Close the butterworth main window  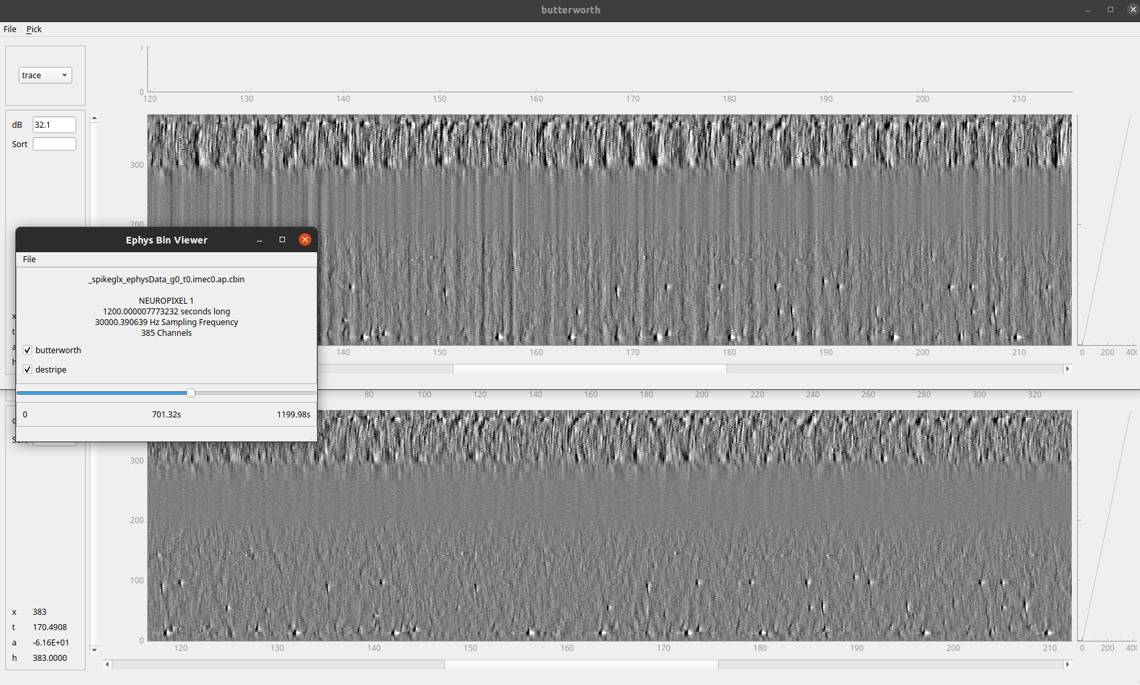[1133, 9]
